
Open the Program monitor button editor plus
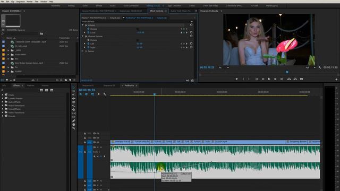click(x=336, y=80)
